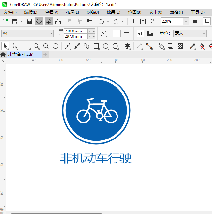Screen dimensions: 212x214
Task: Select the Pick arrow tool
Action: pos(5,46)
